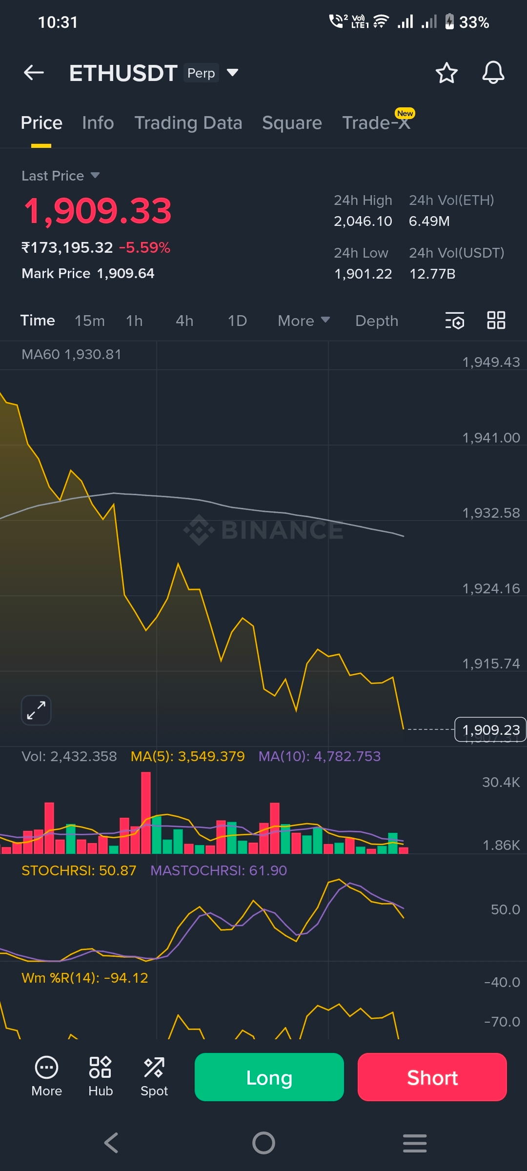Tap the 1,909.33 last price
This screenshot has width=527, height=1171.
(x=98, y=211)
